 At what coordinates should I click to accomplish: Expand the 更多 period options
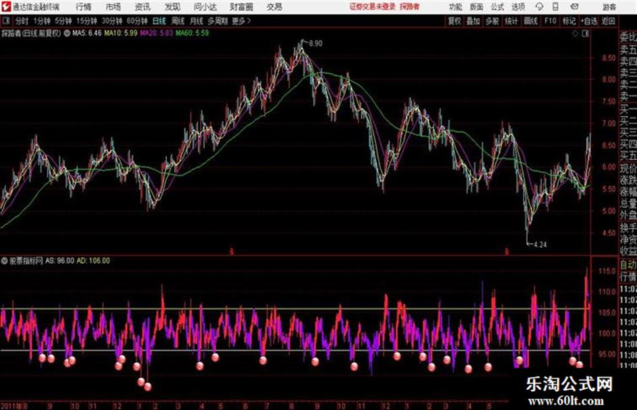241,21
